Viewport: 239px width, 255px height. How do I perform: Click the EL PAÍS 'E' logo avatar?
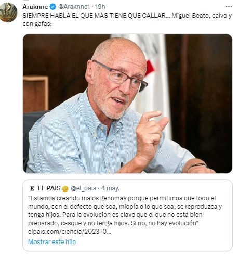(32, 188)
